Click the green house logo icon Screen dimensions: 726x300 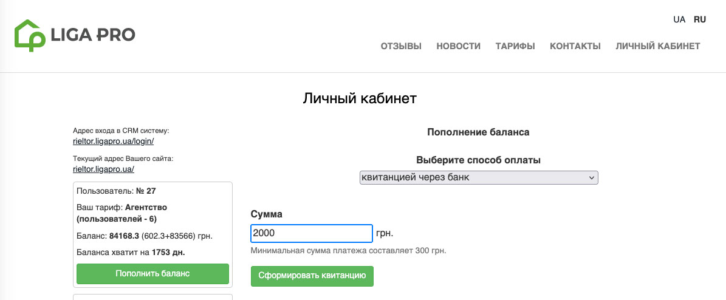click(30, 35)
